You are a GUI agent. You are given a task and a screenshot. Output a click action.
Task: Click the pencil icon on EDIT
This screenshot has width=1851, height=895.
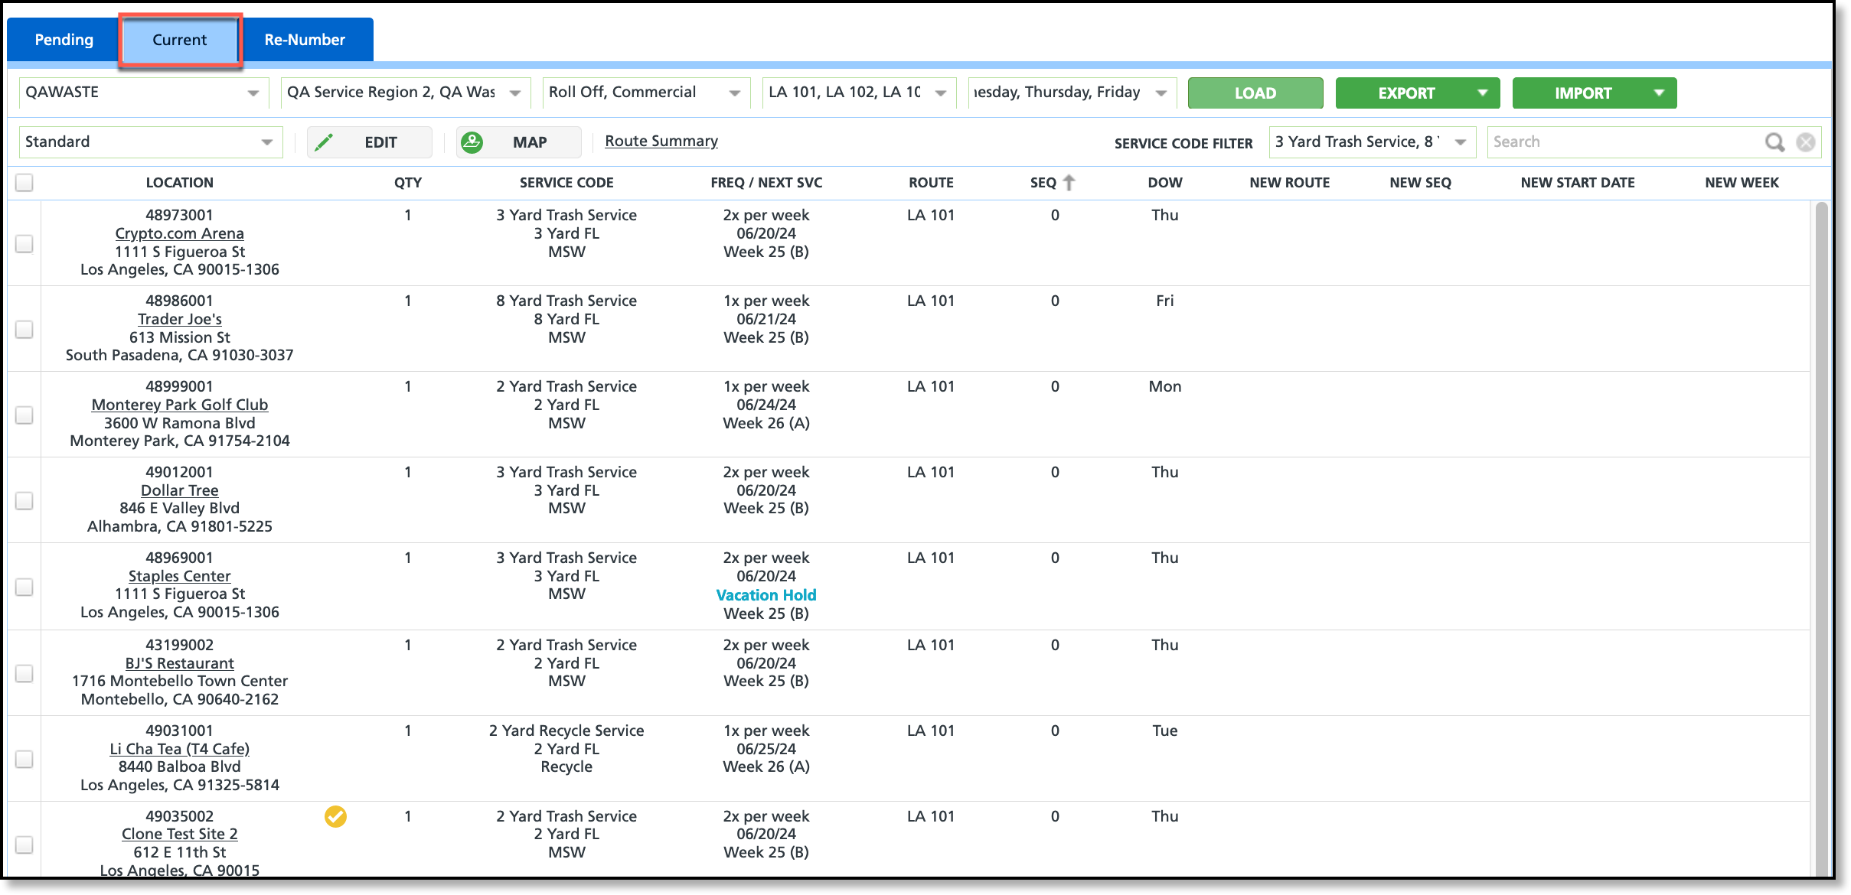[324, 142]
